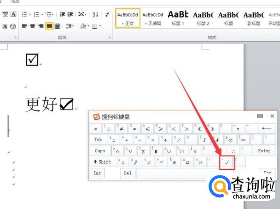Close the Sogou soft keyboard

click(x=272, y=116)
